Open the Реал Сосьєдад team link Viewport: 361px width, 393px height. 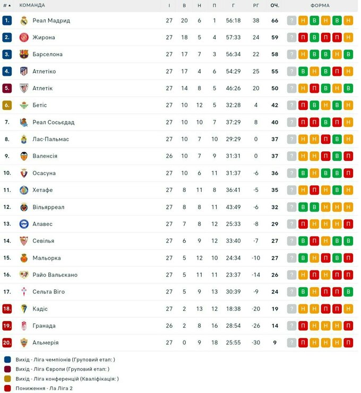click(x=54, y=123)
